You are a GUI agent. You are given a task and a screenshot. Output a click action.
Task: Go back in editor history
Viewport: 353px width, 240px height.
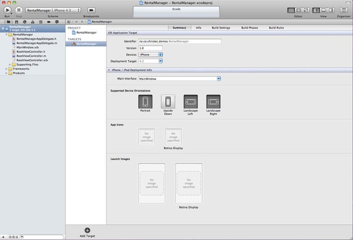76,22
